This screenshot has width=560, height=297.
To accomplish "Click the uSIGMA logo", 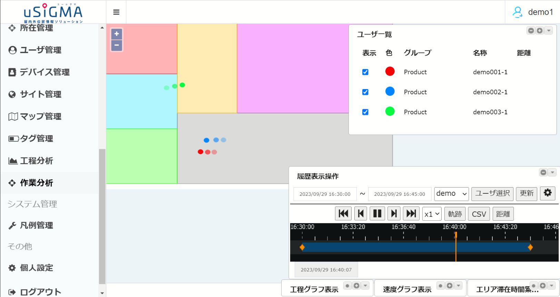I will click(53, 13).
